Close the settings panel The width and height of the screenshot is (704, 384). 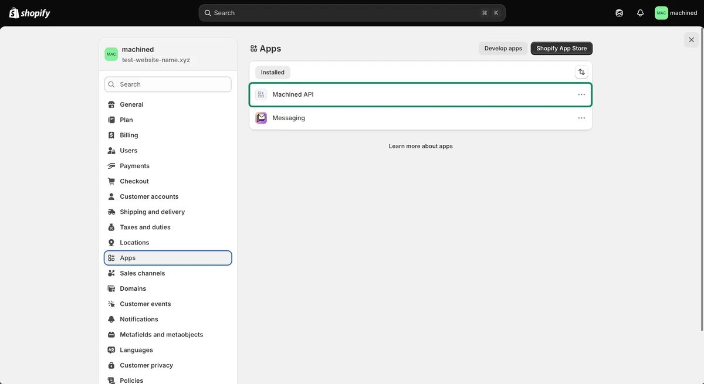pos(691,40)
